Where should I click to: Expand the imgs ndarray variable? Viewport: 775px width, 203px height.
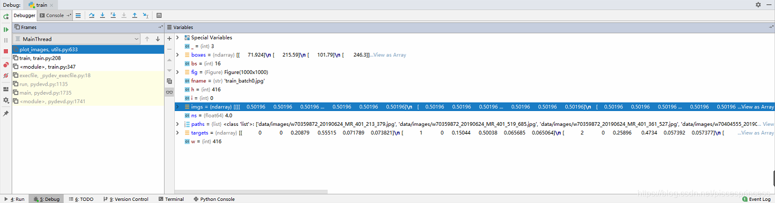[x=178, y=107]
